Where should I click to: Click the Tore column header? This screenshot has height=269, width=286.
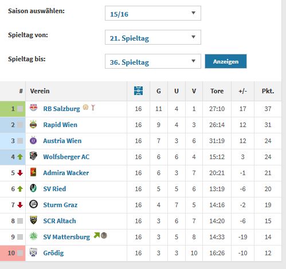pos(217,91)
